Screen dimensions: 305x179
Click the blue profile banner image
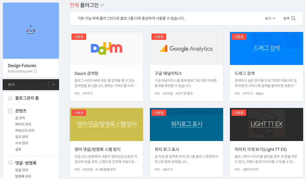click(31, 31)
